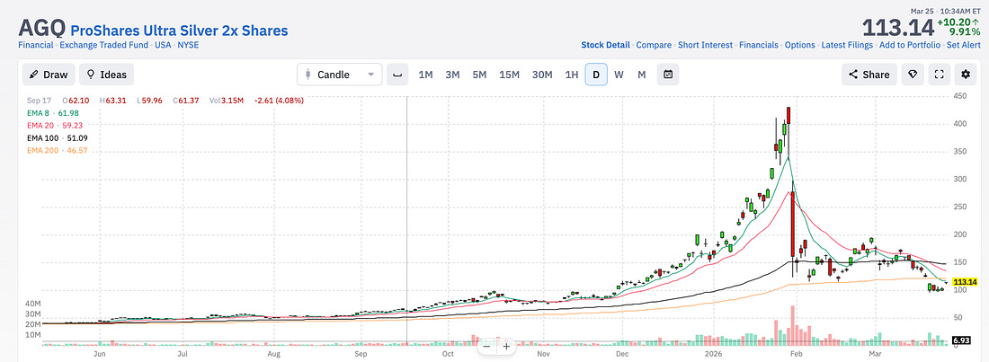Click the Sep 17 date readout
This screenshot has width=989, height=362.
pos(38,101)
